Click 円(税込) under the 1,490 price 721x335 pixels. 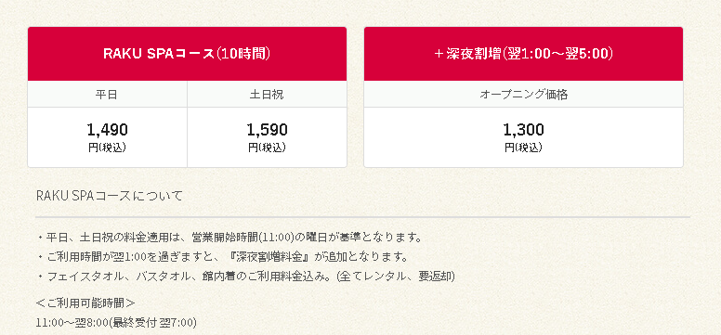pos(107,148)
